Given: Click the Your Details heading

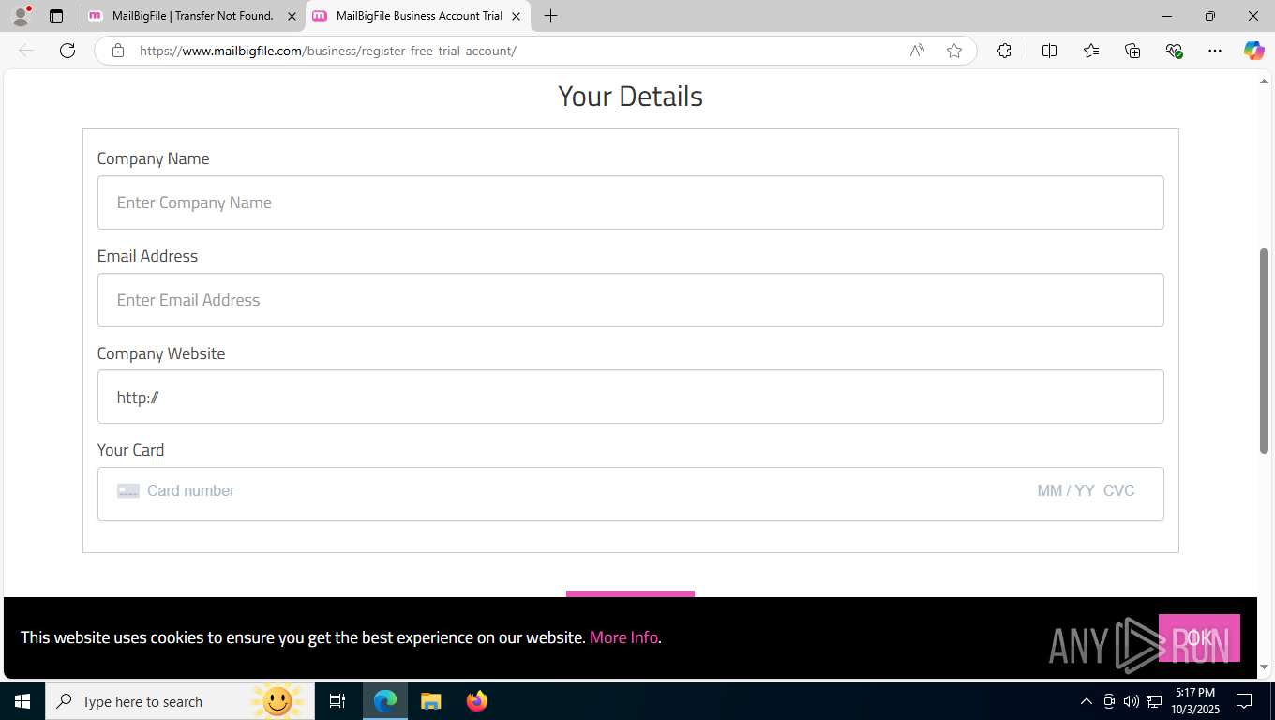Looking at the screenshot, I should [630, 96].
